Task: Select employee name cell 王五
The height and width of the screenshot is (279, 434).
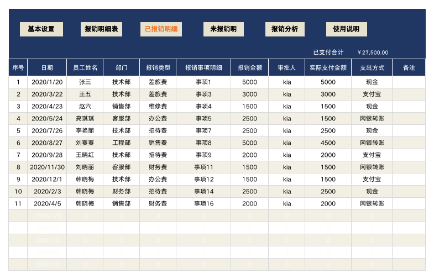Action: tap(85, 94)
